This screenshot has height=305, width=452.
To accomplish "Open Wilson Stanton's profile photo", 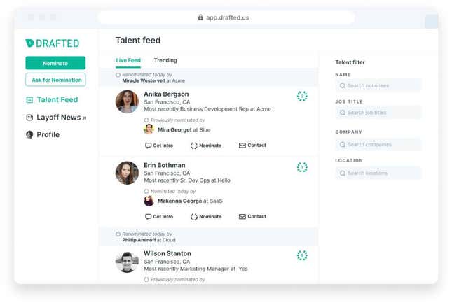I will (127, 262).
